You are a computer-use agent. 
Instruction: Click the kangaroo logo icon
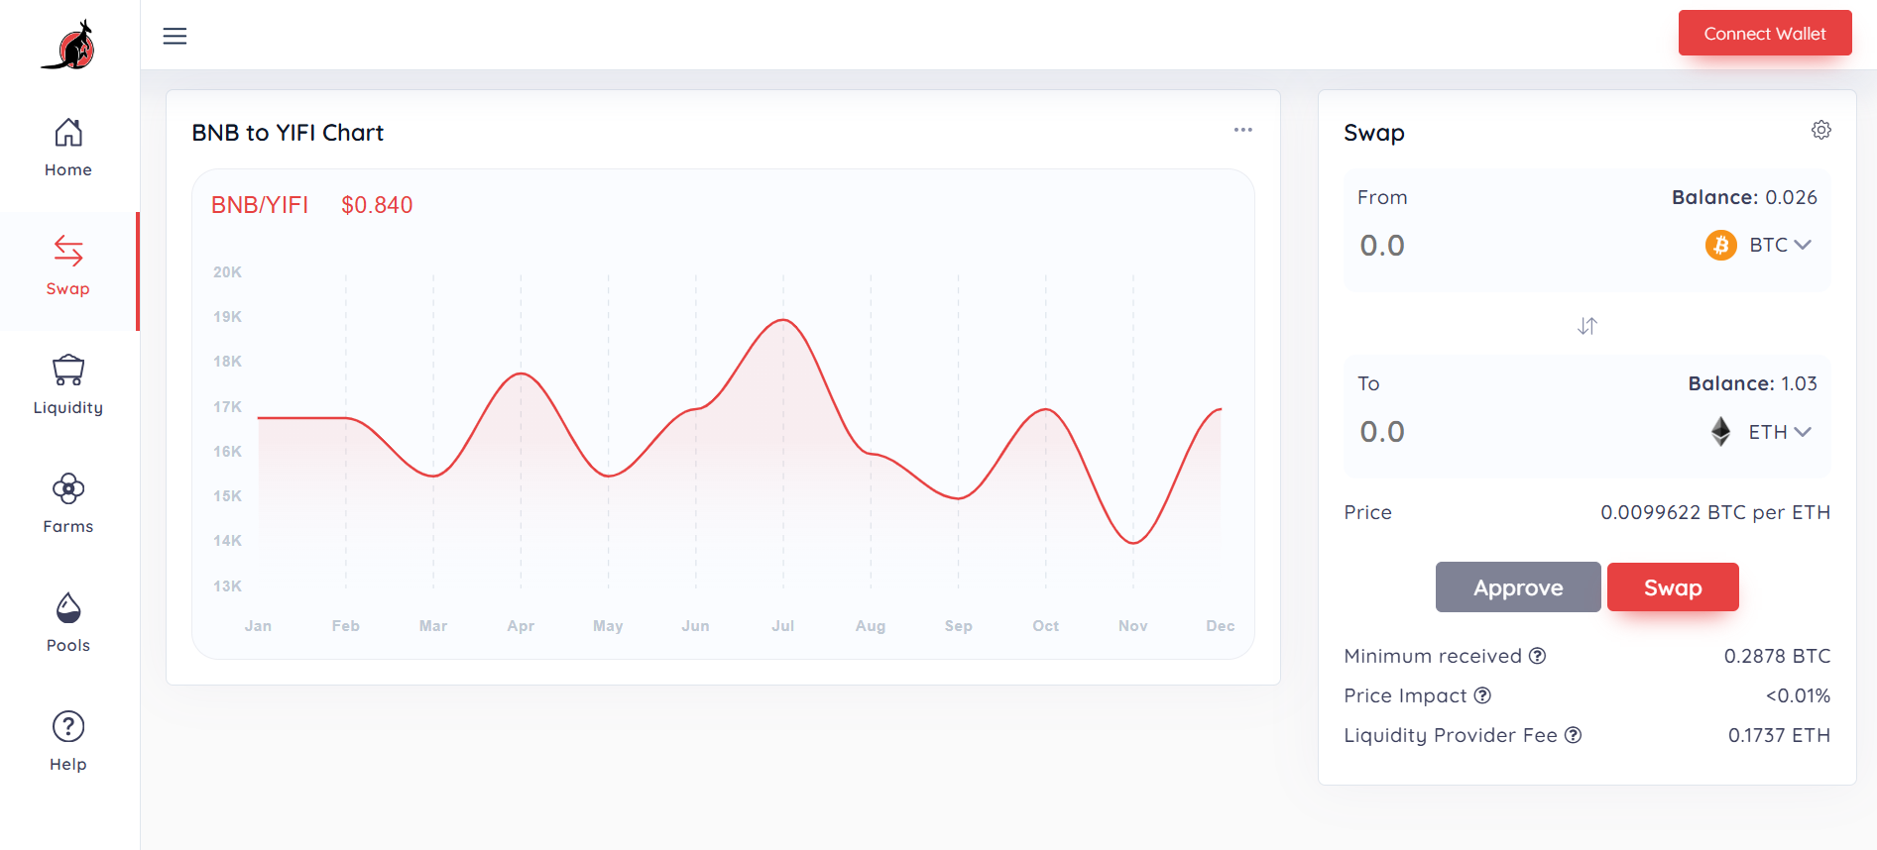click(x=68, y=46)
